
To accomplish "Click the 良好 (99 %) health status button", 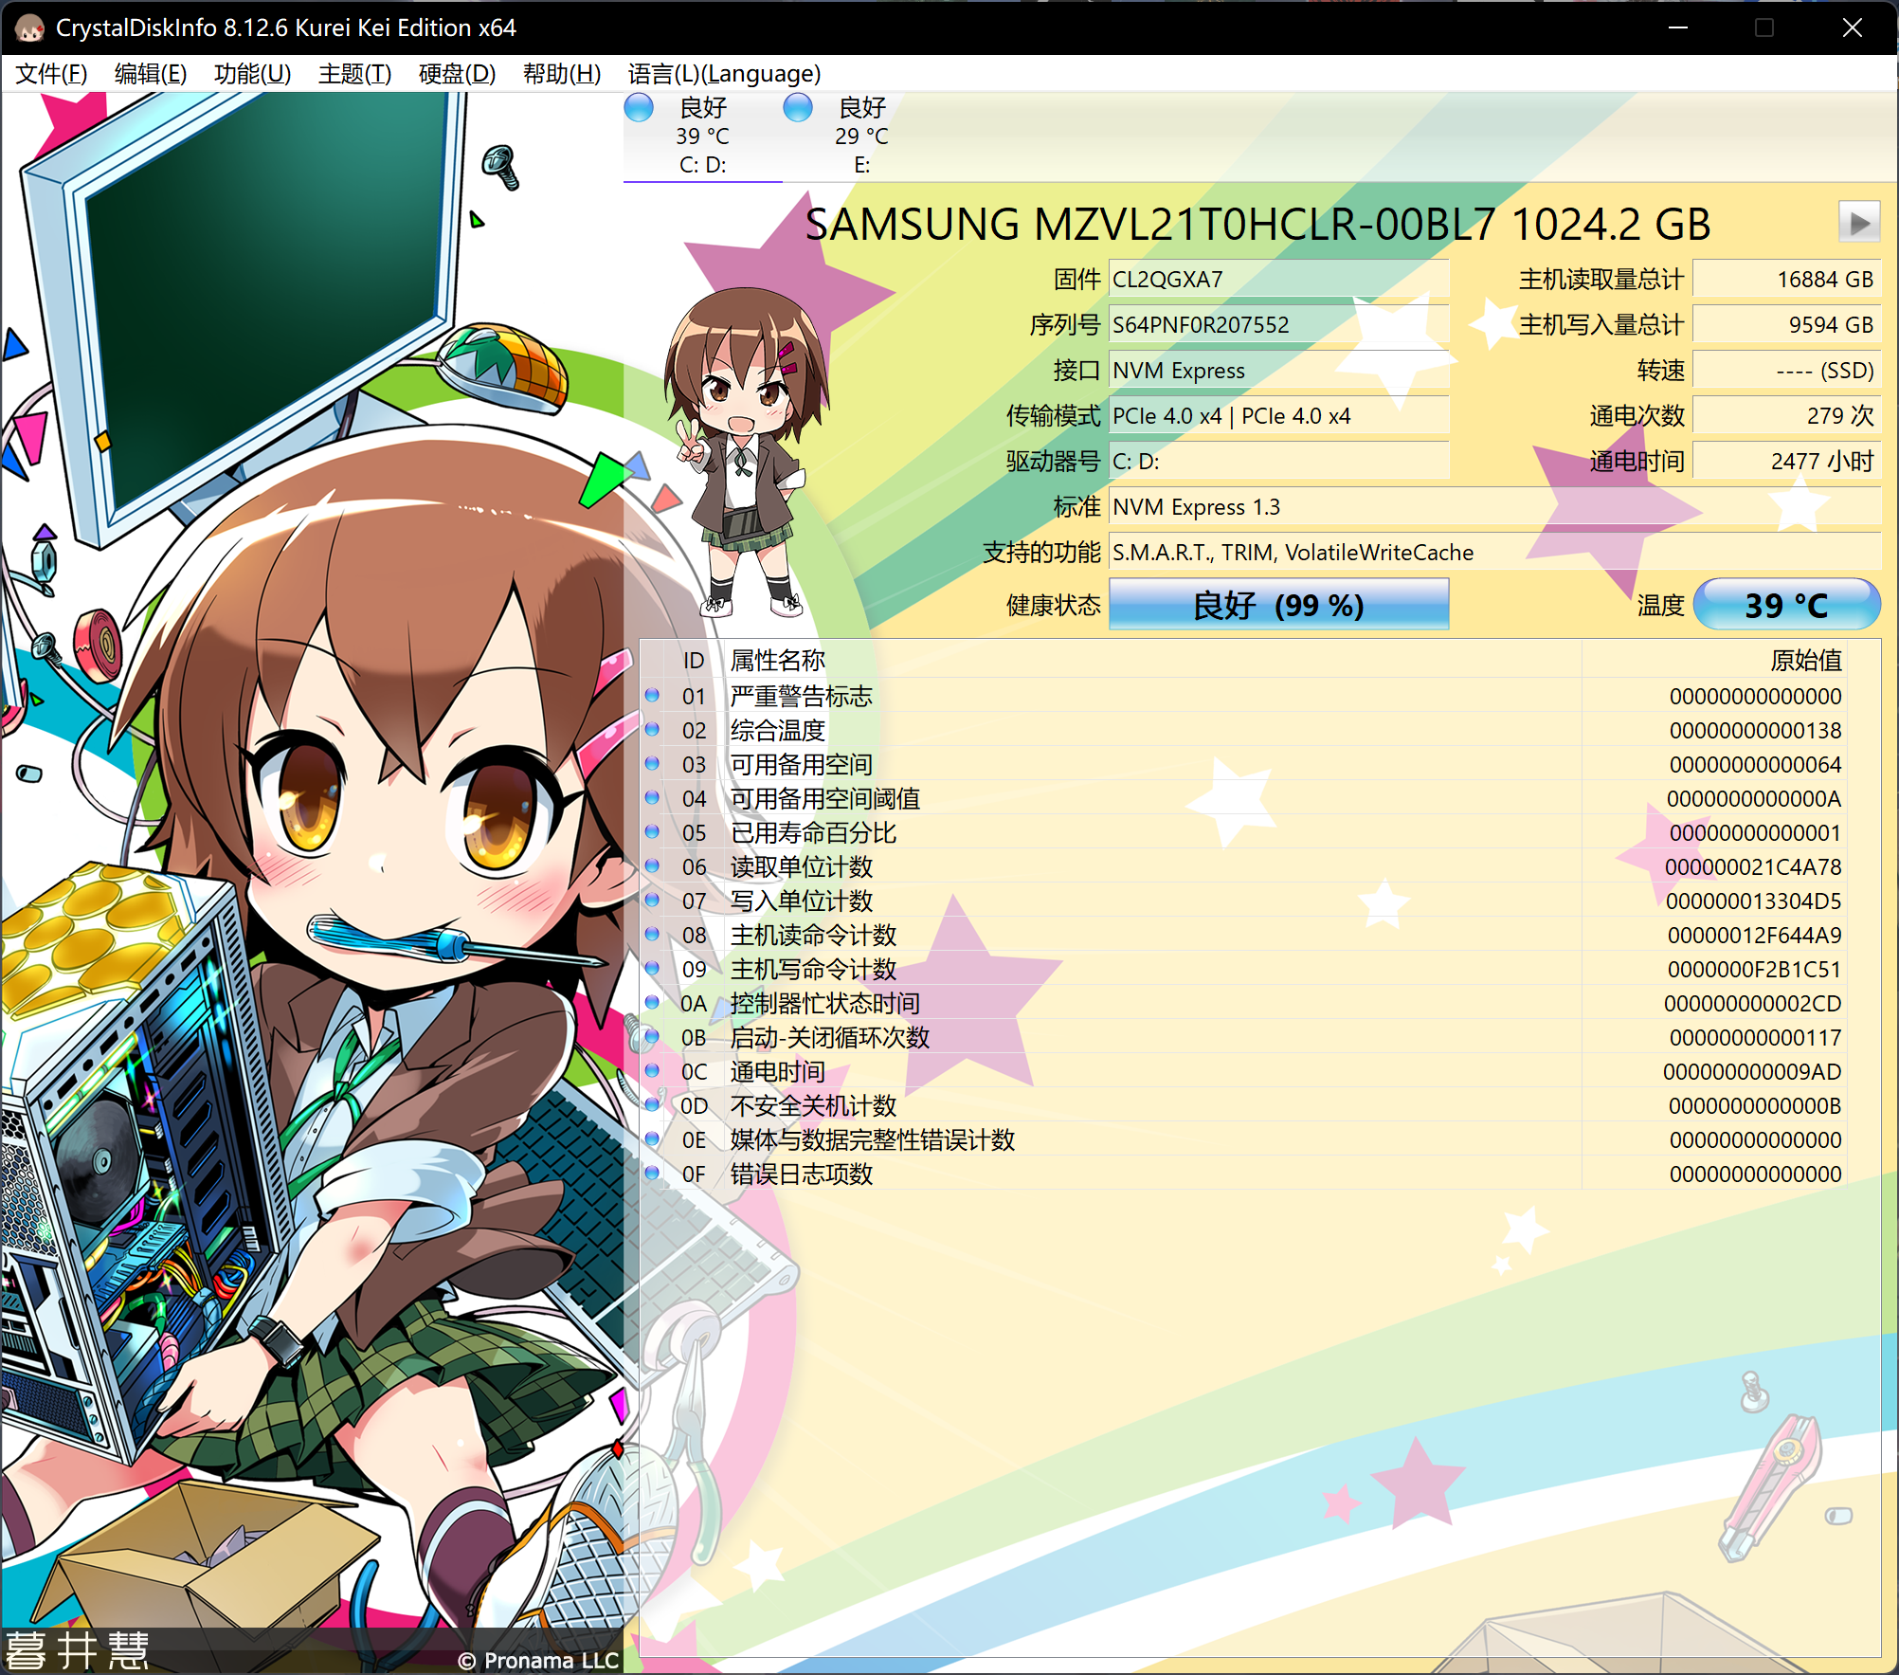I will (1278, 605).
